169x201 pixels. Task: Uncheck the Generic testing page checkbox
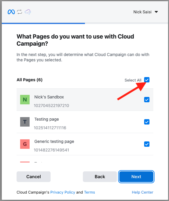click(x=147, y=144)
